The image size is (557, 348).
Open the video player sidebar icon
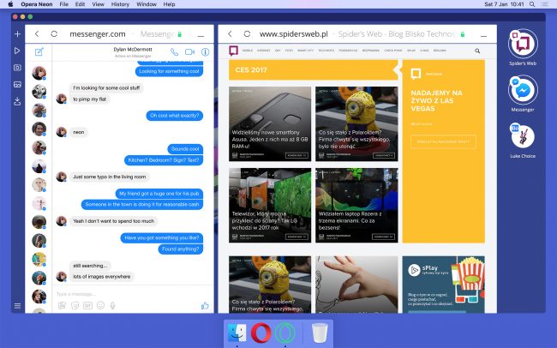point(17,51)
